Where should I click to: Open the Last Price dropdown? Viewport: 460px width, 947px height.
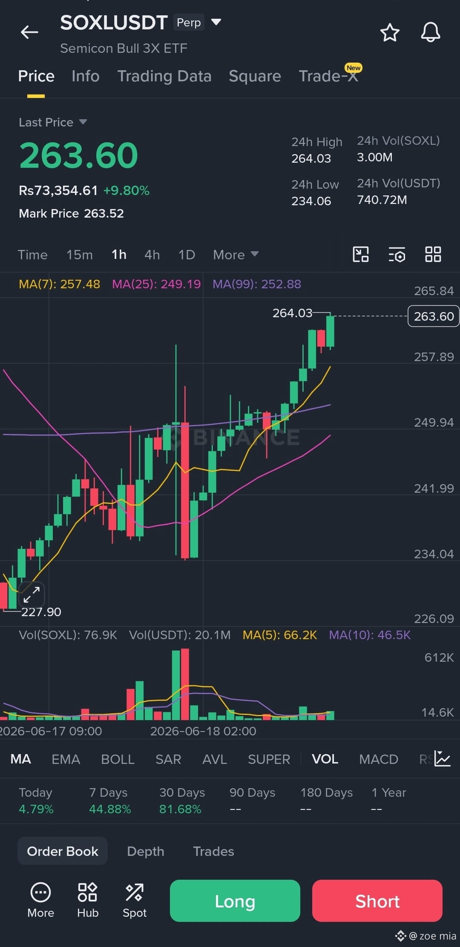pyautogui.click(x=53, y=122)
